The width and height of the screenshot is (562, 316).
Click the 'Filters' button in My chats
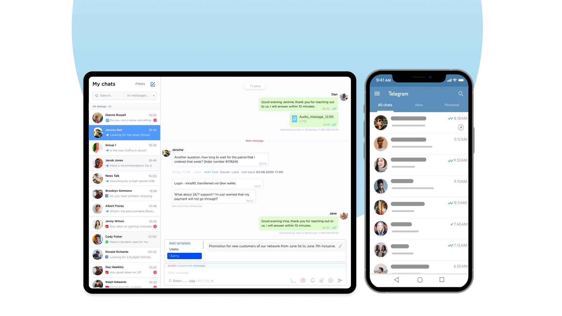pos(140,84)
